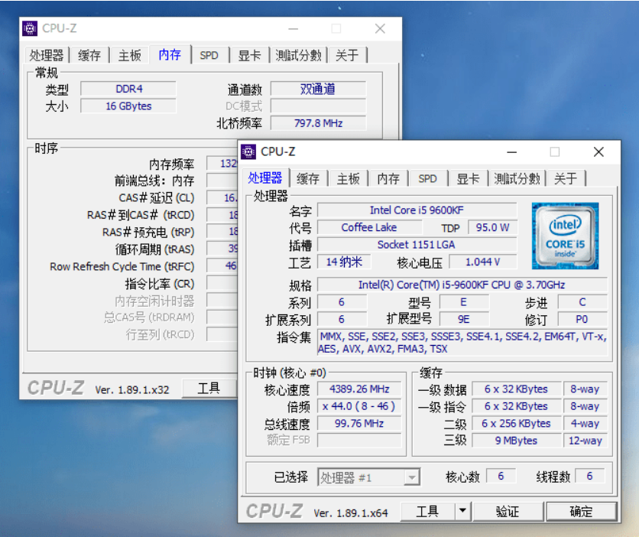Click the 核心速度 frequency field showing 4389.26 MHz
Image resolution: width=639 pixels, height=537 pixels.
(359, 389)
